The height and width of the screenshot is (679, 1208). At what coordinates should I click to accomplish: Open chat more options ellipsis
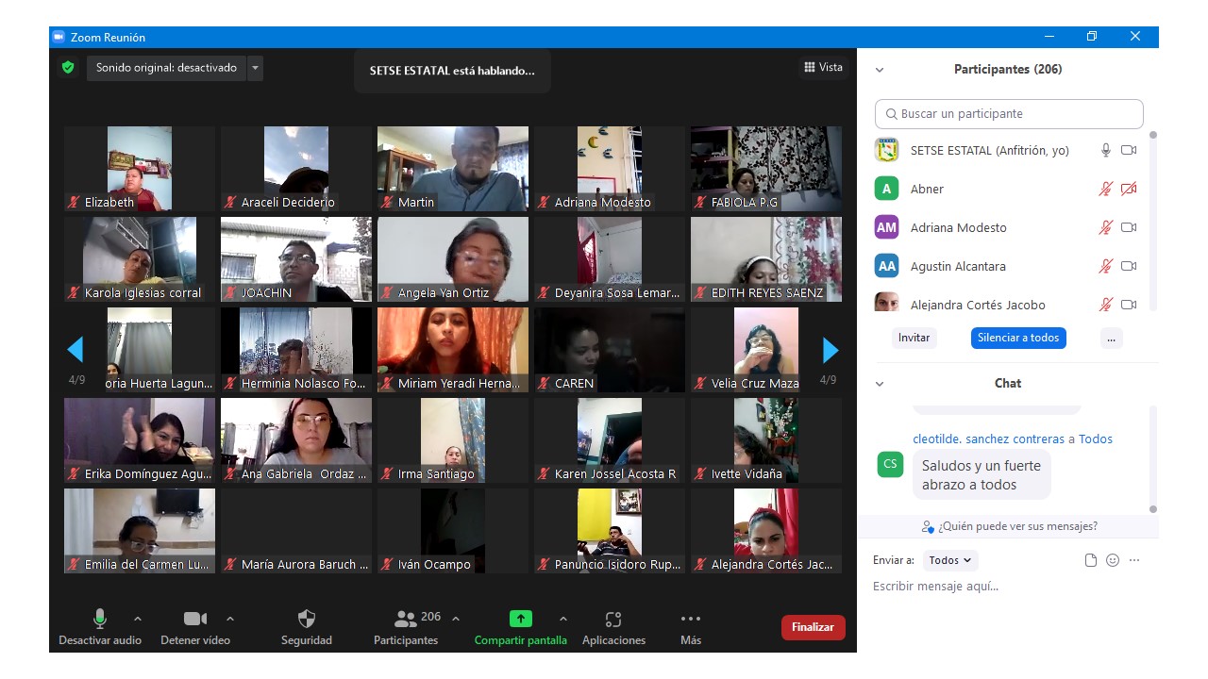(x=1134, y=560)
